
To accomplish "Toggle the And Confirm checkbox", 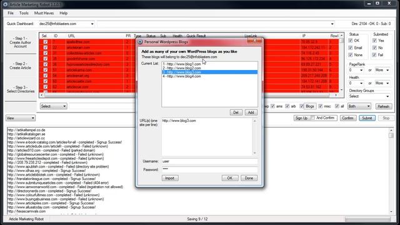I will pos(312,118).
